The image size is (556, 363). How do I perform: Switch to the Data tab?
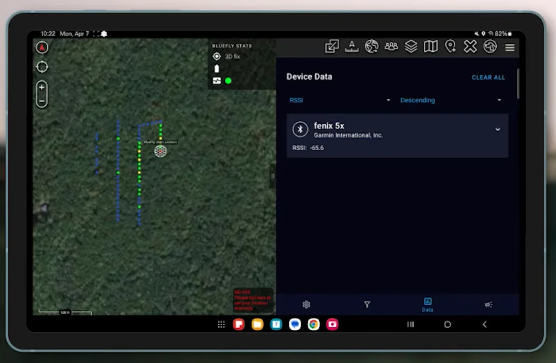(x=427, y=305)
